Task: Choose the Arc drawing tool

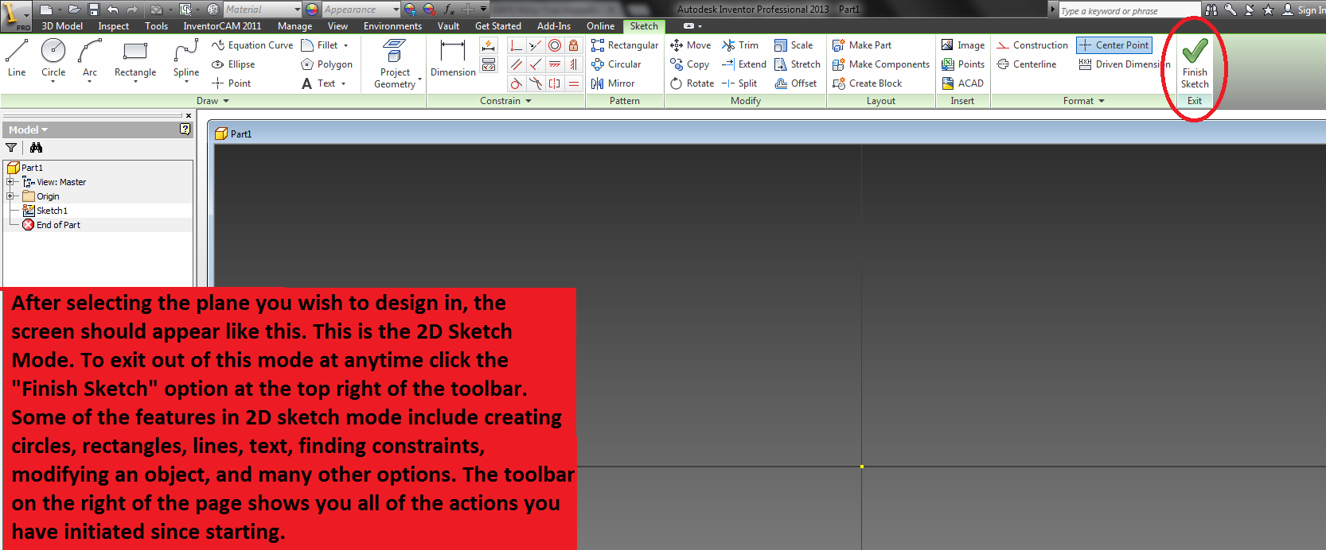Action: [x=90, y=57]
